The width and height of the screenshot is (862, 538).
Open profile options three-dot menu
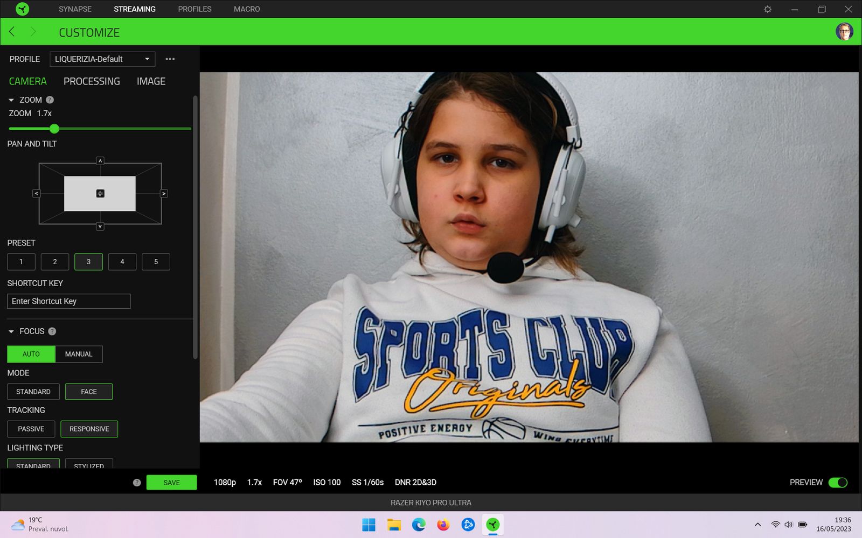170,59
